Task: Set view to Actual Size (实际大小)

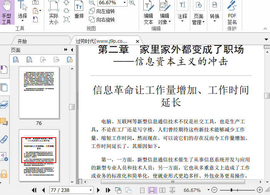Action: point(54,12)
